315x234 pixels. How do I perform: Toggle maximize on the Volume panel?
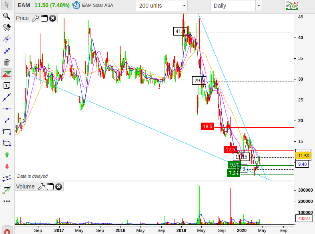[x=50, y=186]
